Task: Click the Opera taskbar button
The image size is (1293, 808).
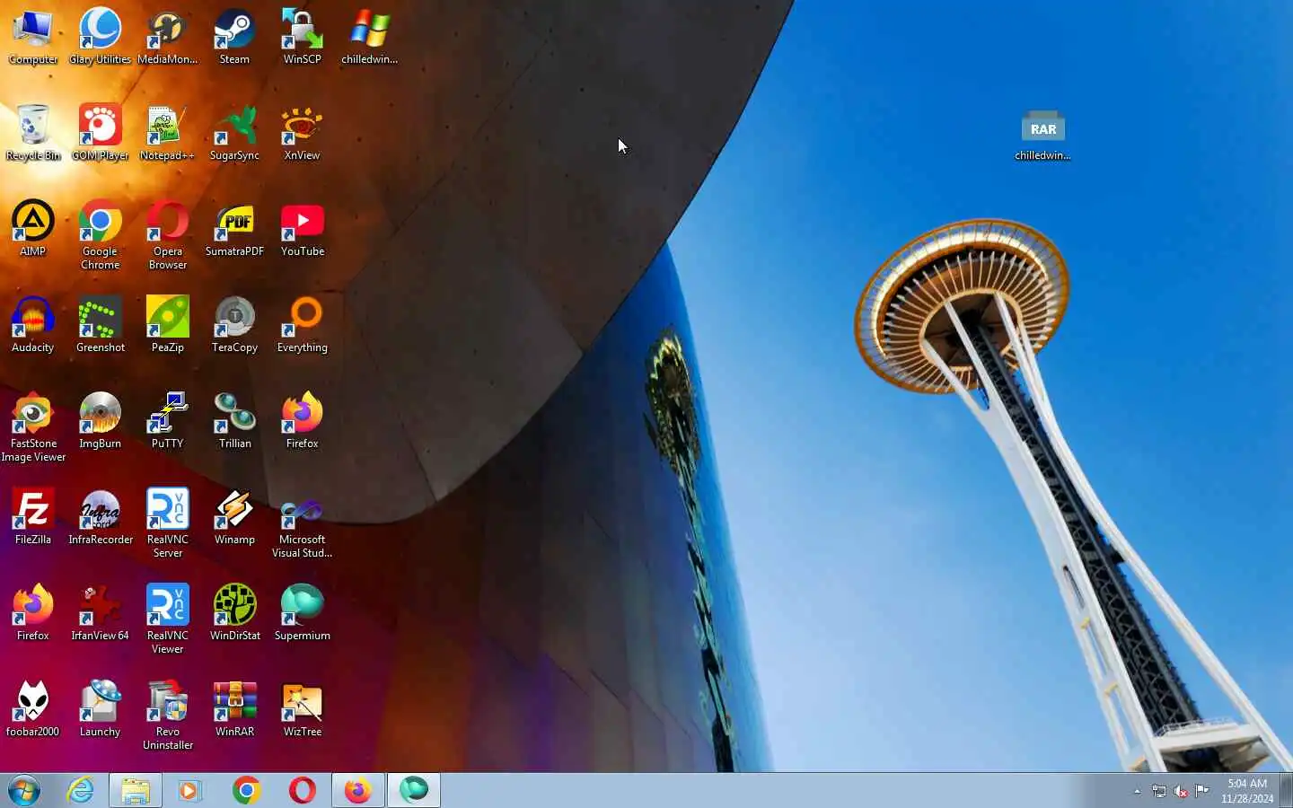Action: pyautogui.click(x=303, y=791)
